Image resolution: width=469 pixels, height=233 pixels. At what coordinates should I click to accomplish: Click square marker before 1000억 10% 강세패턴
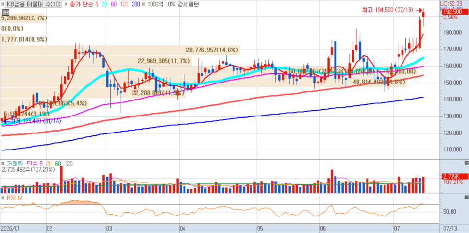[144, 4]
